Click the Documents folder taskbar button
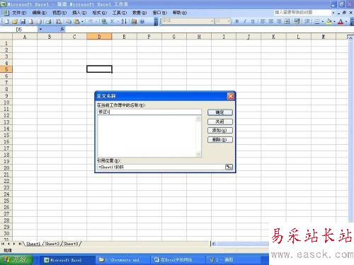Image resolution: width=354 pixels, height=265 pixels. [x=122, y=260]
